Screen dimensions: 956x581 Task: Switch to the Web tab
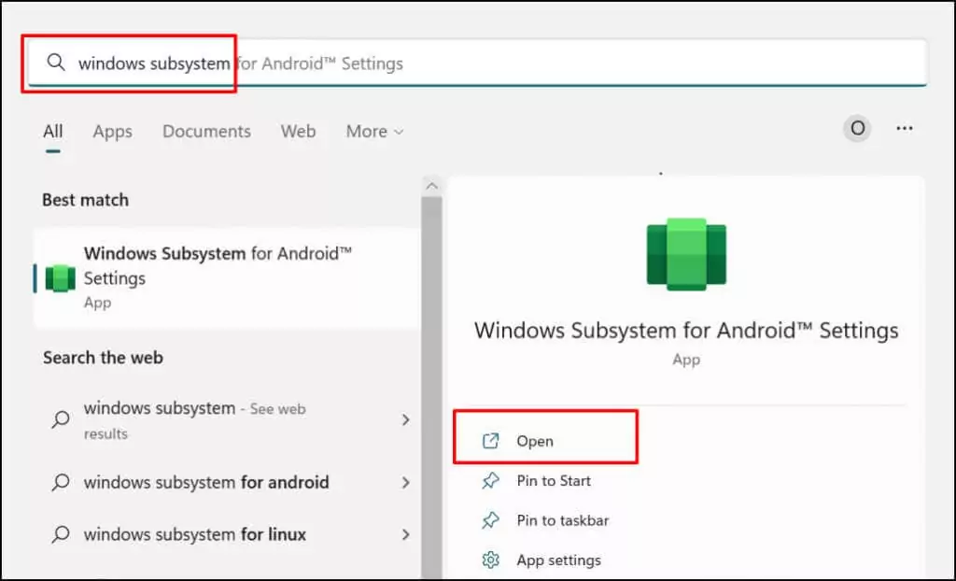pyautogui.click(x=298, y=131)
